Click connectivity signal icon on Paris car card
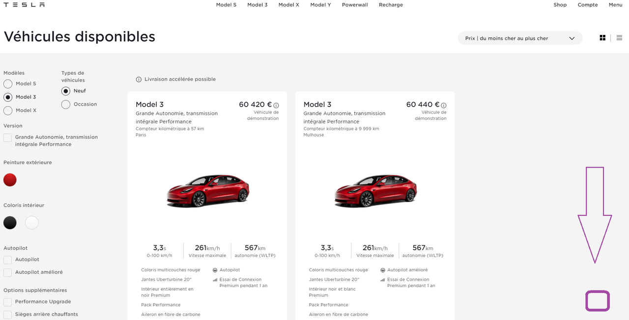Image resolution: width=629 pixels, height=320 pixels. pos(215,280)
